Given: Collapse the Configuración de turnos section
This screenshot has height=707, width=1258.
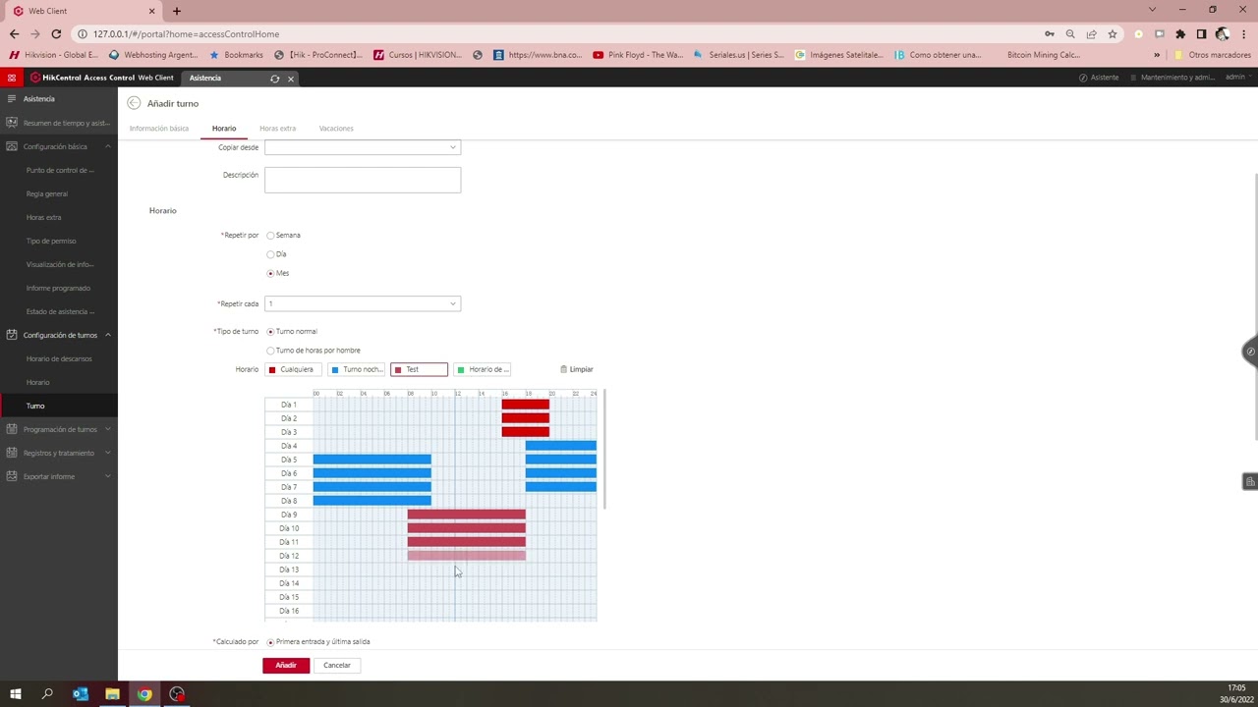Looking at the screenshot, I should [x=108, y=335].
